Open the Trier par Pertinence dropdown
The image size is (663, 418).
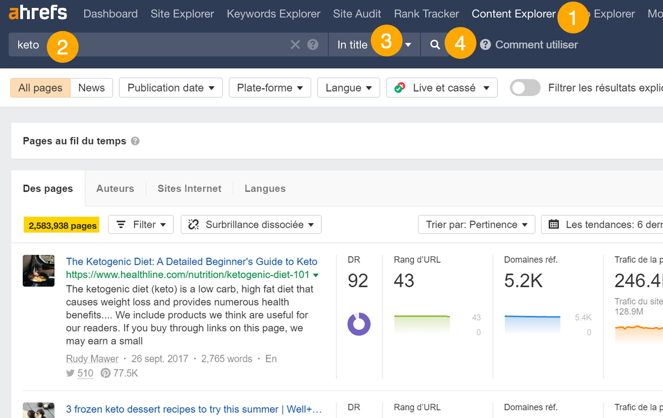click(x=476, y=224)
